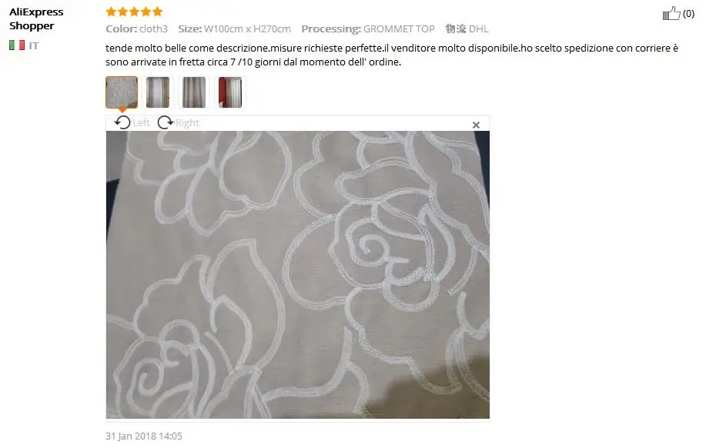Open the second curtain photo thumbnail
This screenshot has width=716, height=448.
158,92
